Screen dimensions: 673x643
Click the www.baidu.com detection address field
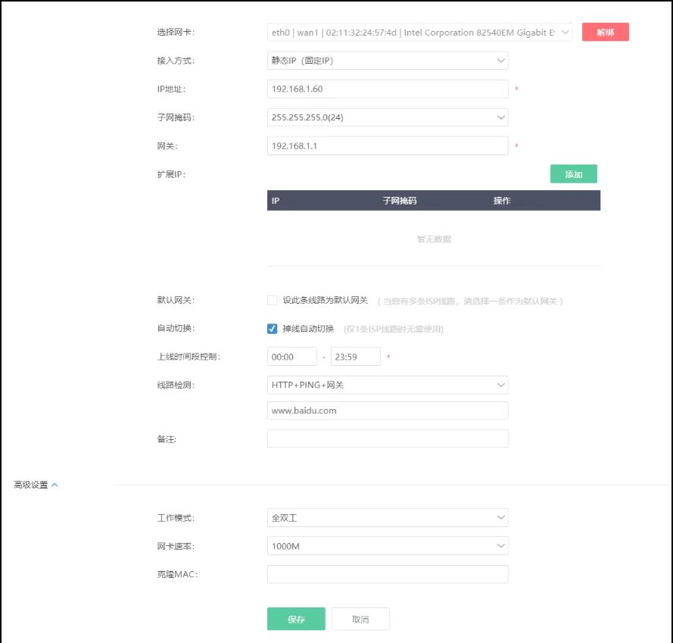[387, 410]
